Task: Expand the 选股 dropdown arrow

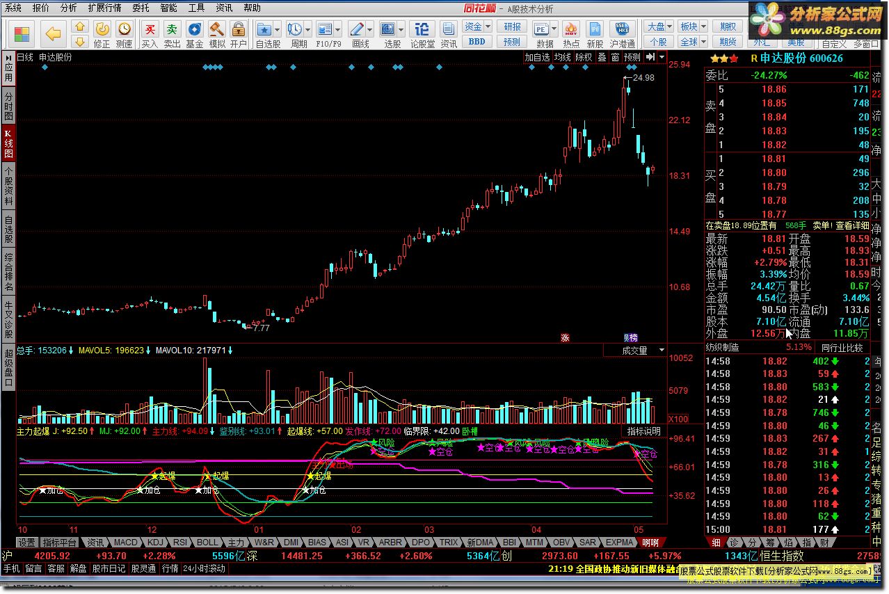Action: (401, 29)
